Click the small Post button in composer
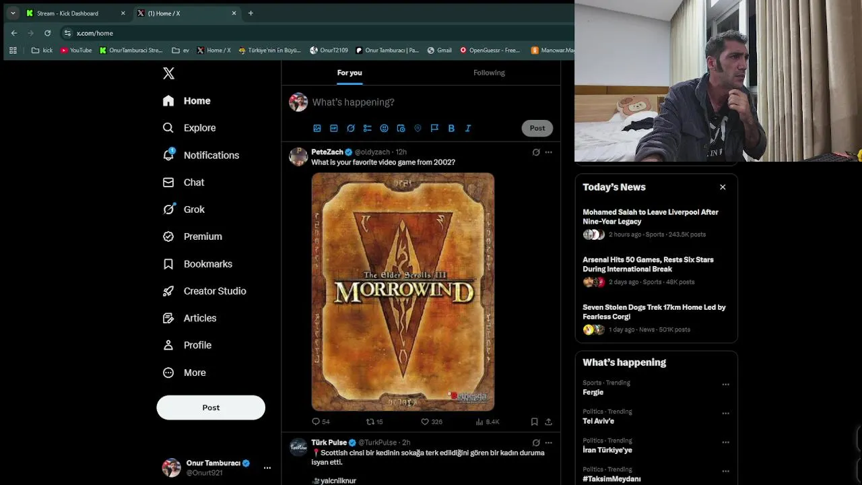This screenshot has width=862, height=485. 537,128
